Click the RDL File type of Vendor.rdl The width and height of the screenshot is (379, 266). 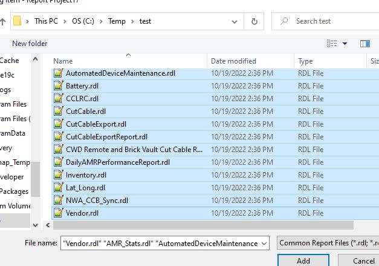[311, 213]
